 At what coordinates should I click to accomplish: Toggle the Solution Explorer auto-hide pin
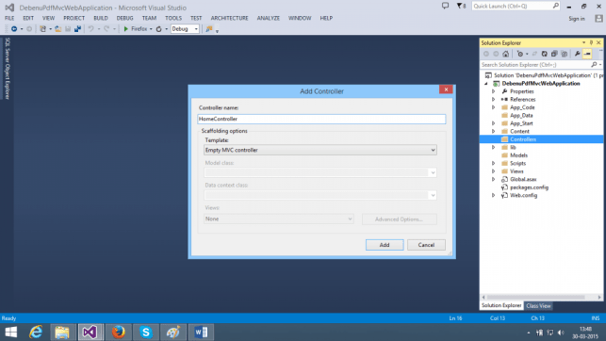pos(591,42)
